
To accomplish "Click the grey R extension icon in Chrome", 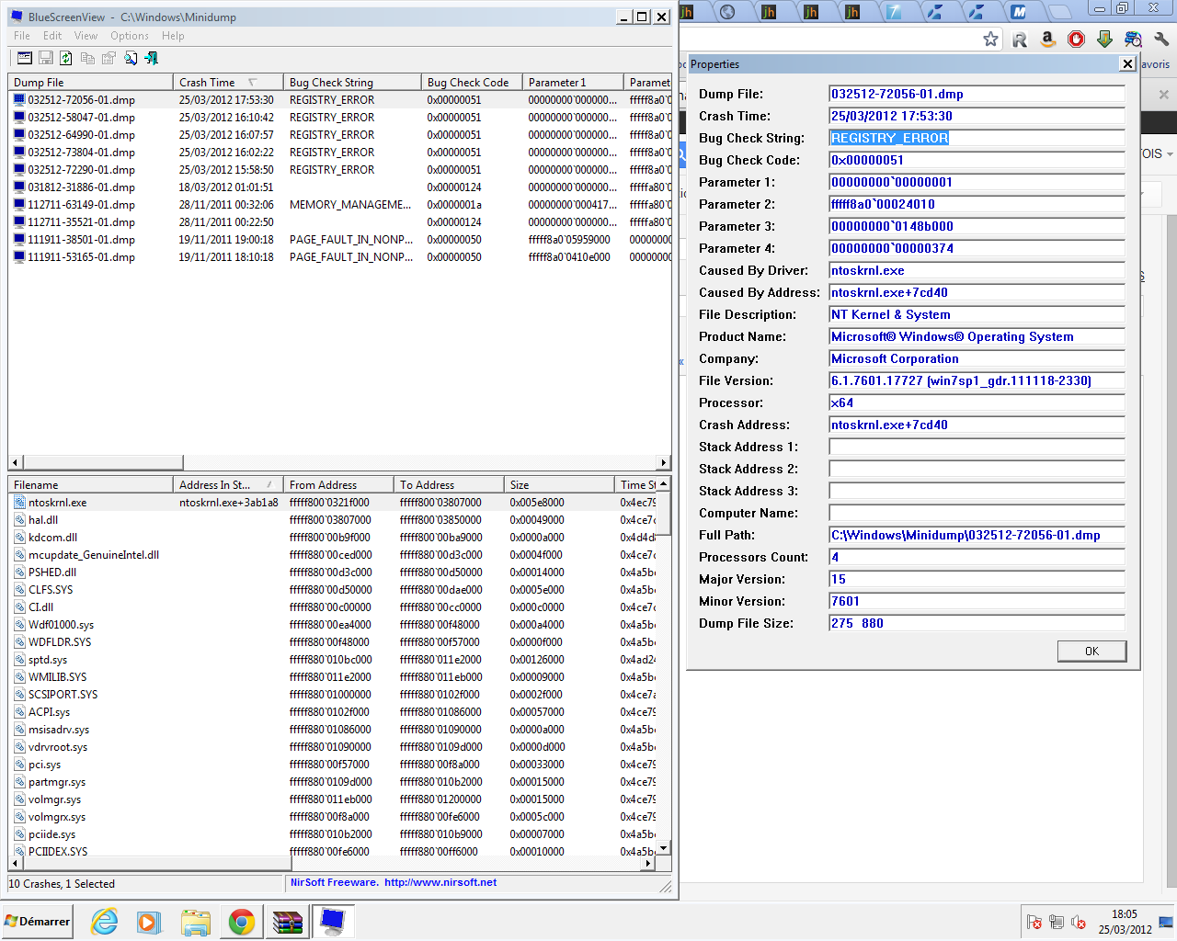I will point(1020,39).
